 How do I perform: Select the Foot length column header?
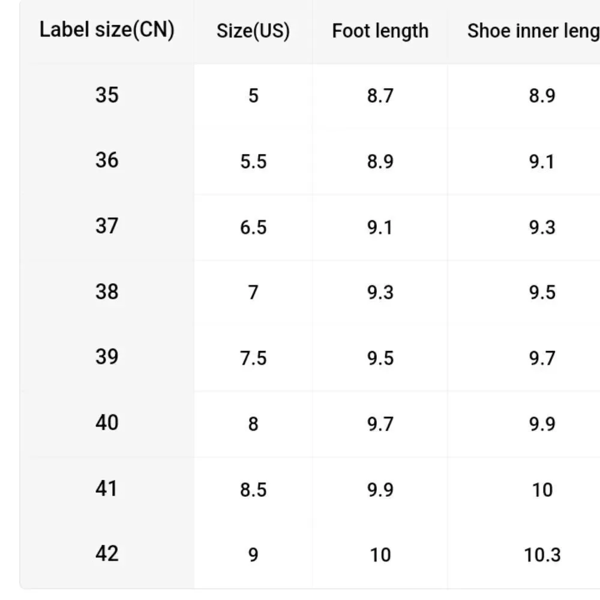[x=380, y=31]
